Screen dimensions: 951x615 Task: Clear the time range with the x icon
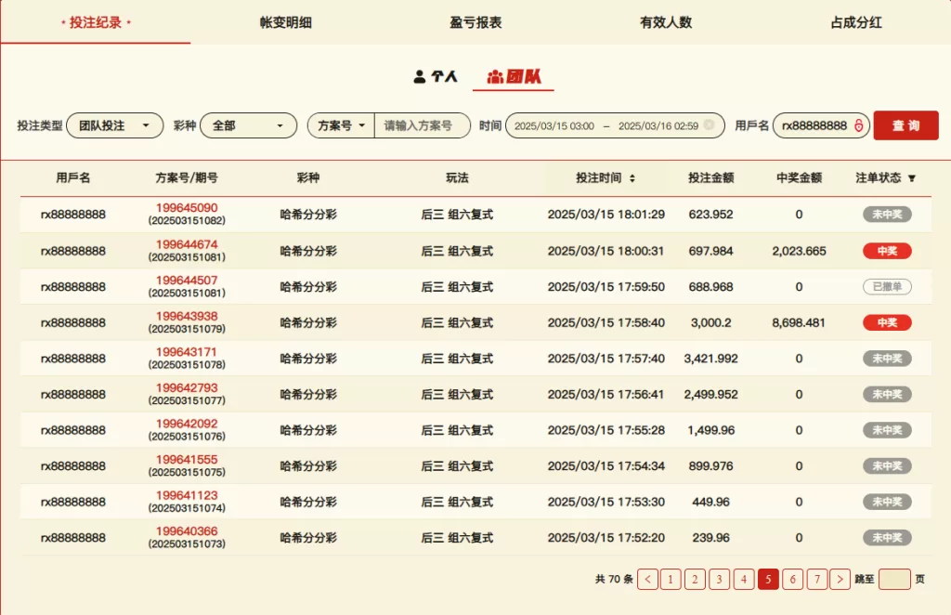pos(709,125)
